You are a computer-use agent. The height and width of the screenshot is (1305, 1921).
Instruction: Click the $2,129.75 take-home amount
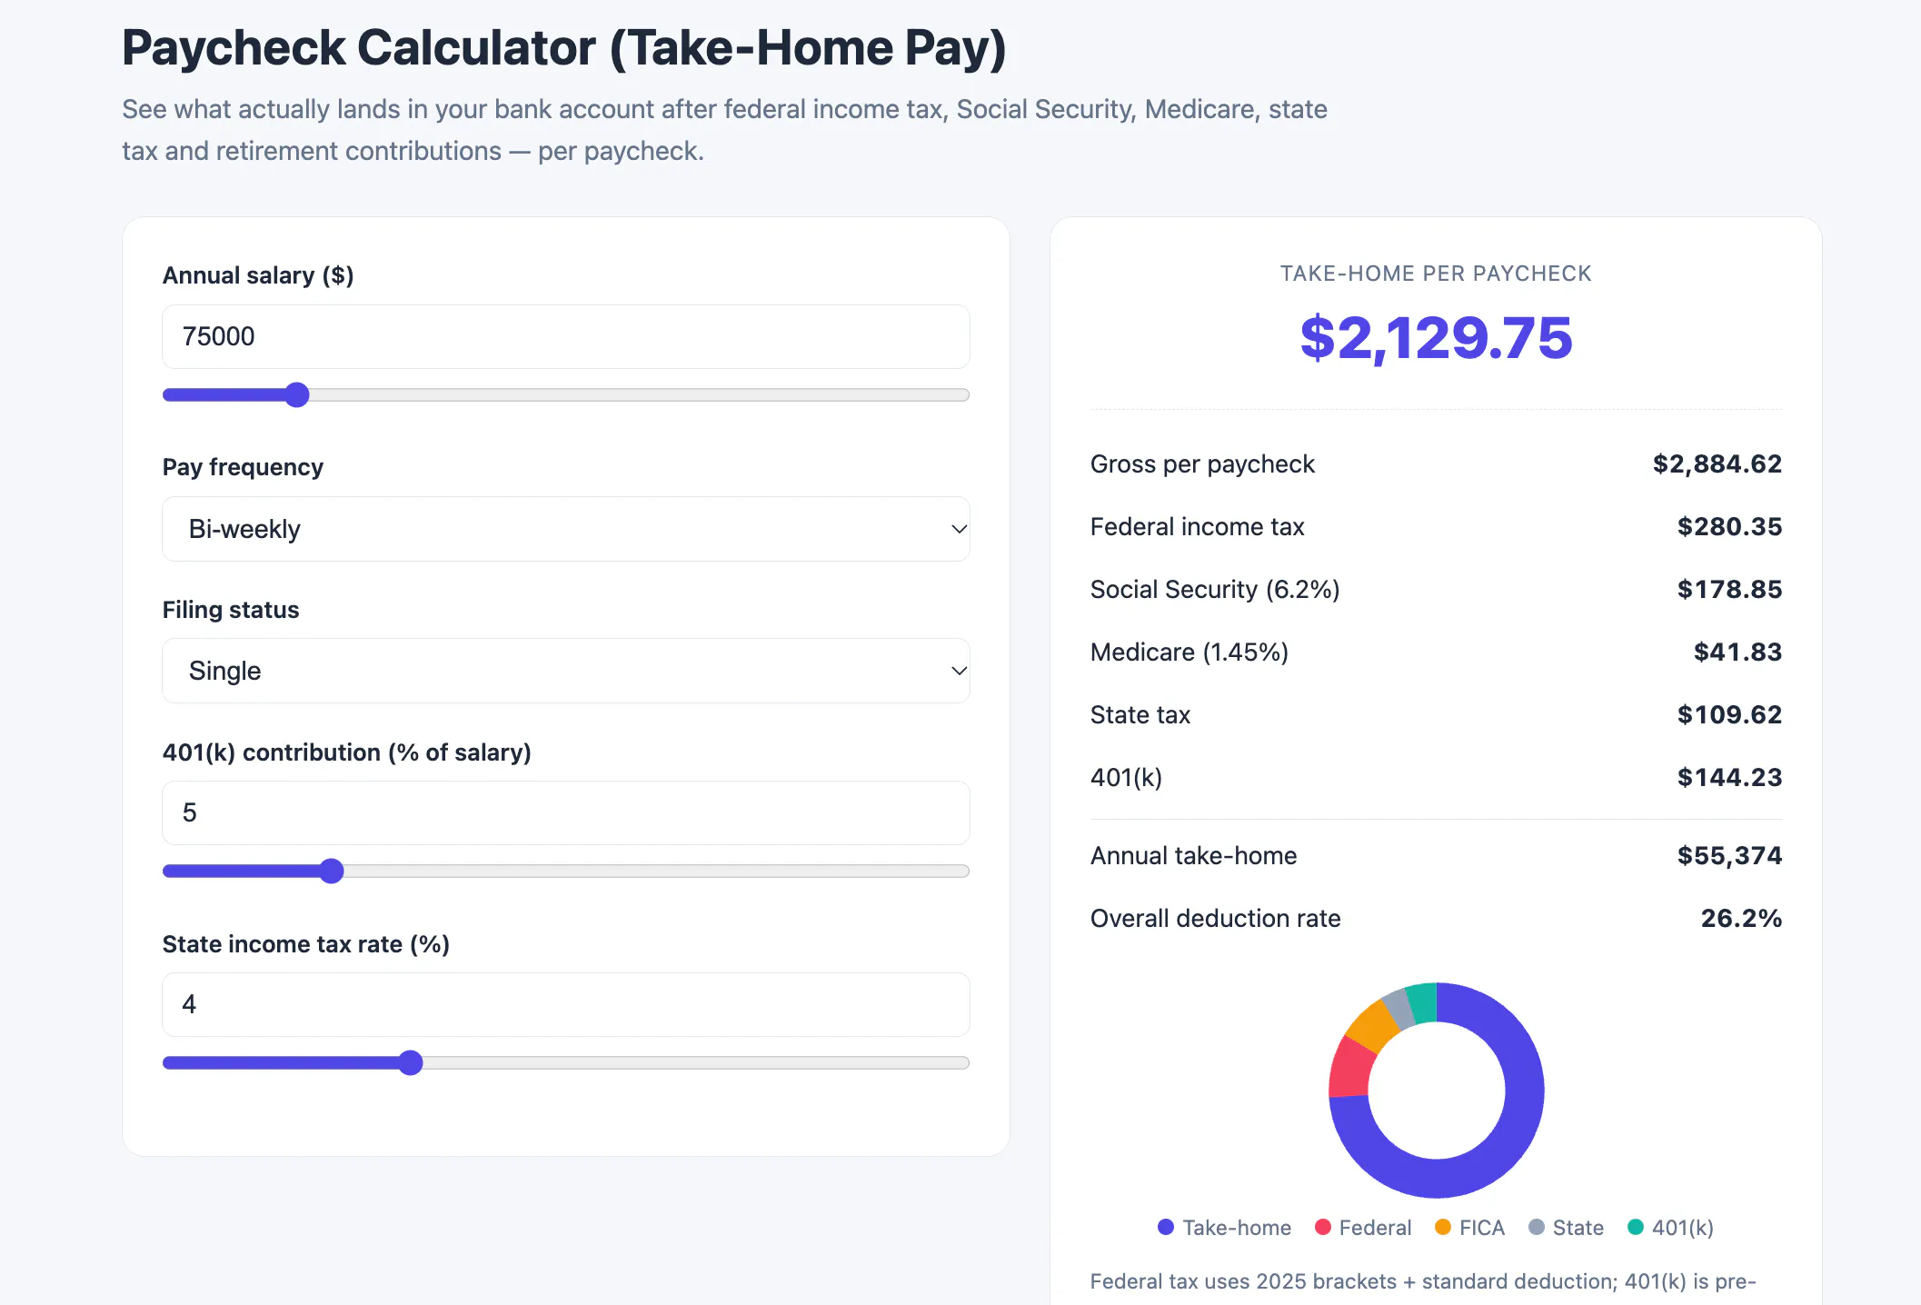tap(1436, 338)
